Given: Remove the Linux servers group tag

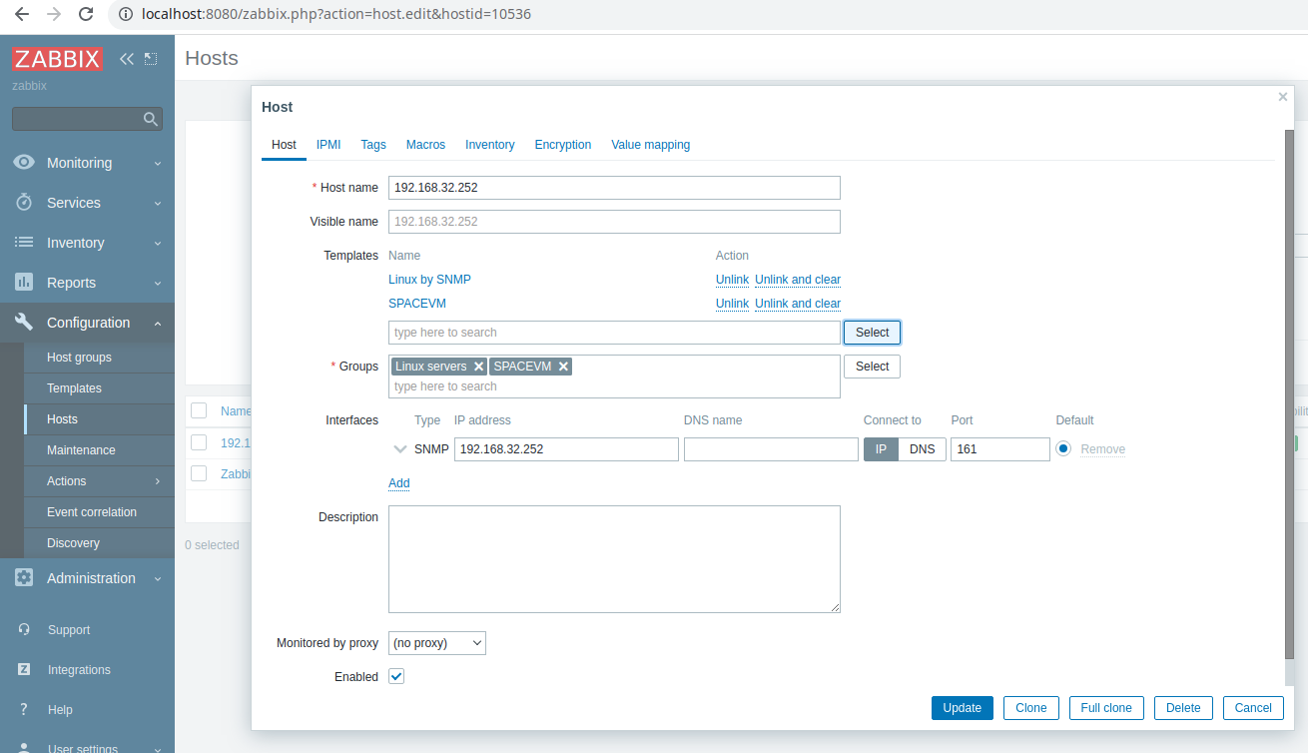Looking at the screenshot, I should pos(479,367).
